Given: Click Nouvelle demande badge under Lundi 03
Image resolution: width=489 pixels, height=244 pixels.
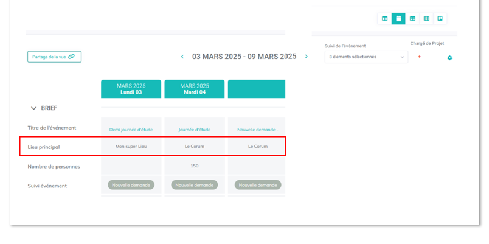Looking at the screenshot, I should 131,185.
